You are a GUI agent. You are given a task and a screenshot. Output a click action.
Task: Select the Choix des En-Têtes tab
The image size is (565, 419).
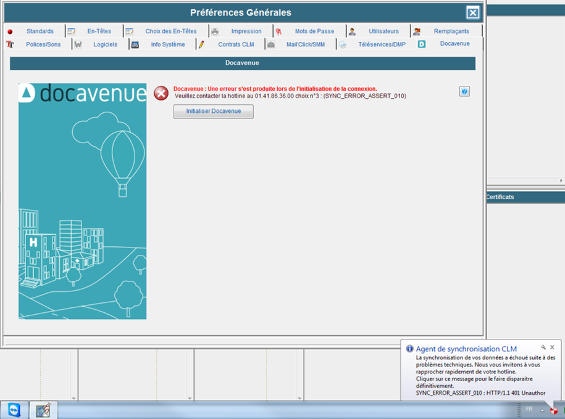click(x=170, y=31)
